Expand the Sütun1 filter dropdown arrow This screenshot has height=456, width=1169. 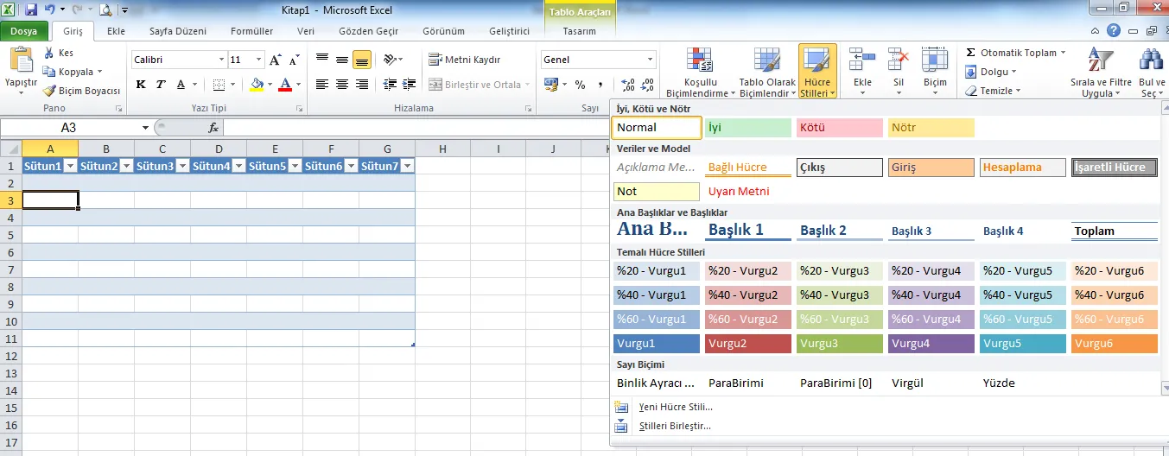pos(70,166)
